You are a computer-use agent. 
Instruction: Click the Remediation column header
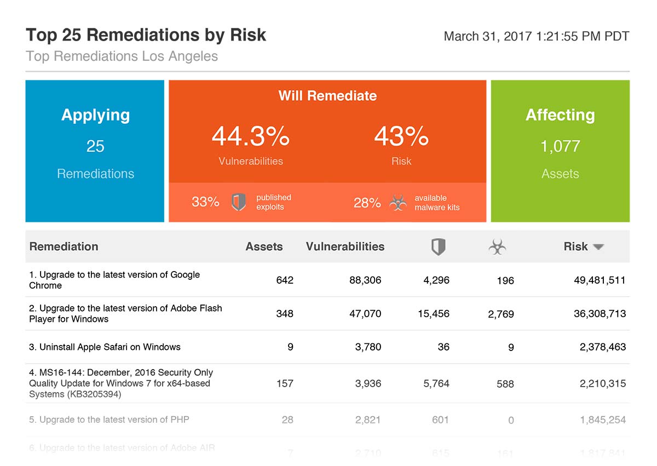click(64, 246)
